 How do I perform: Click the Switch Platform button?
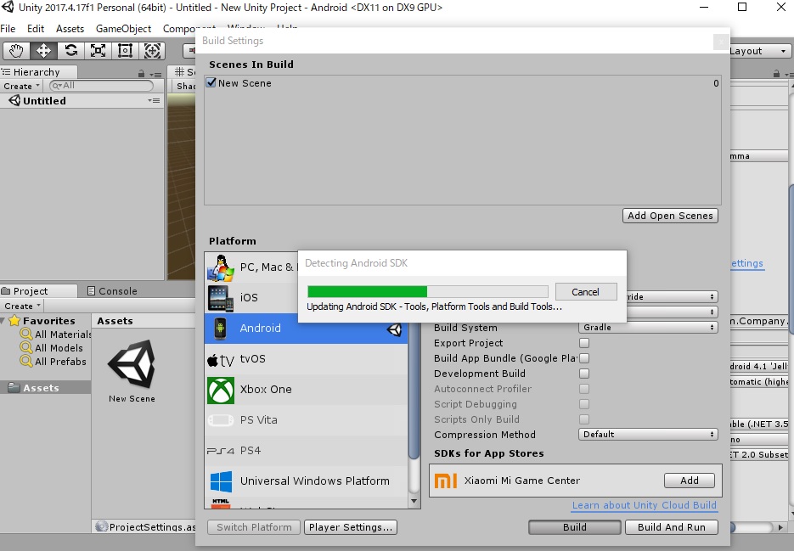click(254, 527)
